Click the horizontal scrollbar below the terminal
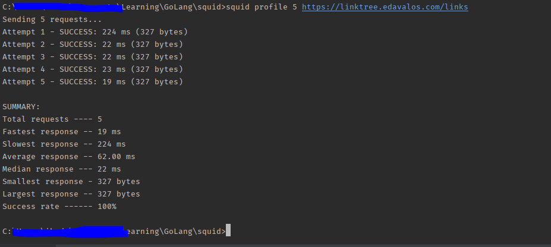The width and height of the screenshot is (551, 247). tap(276, 246)
